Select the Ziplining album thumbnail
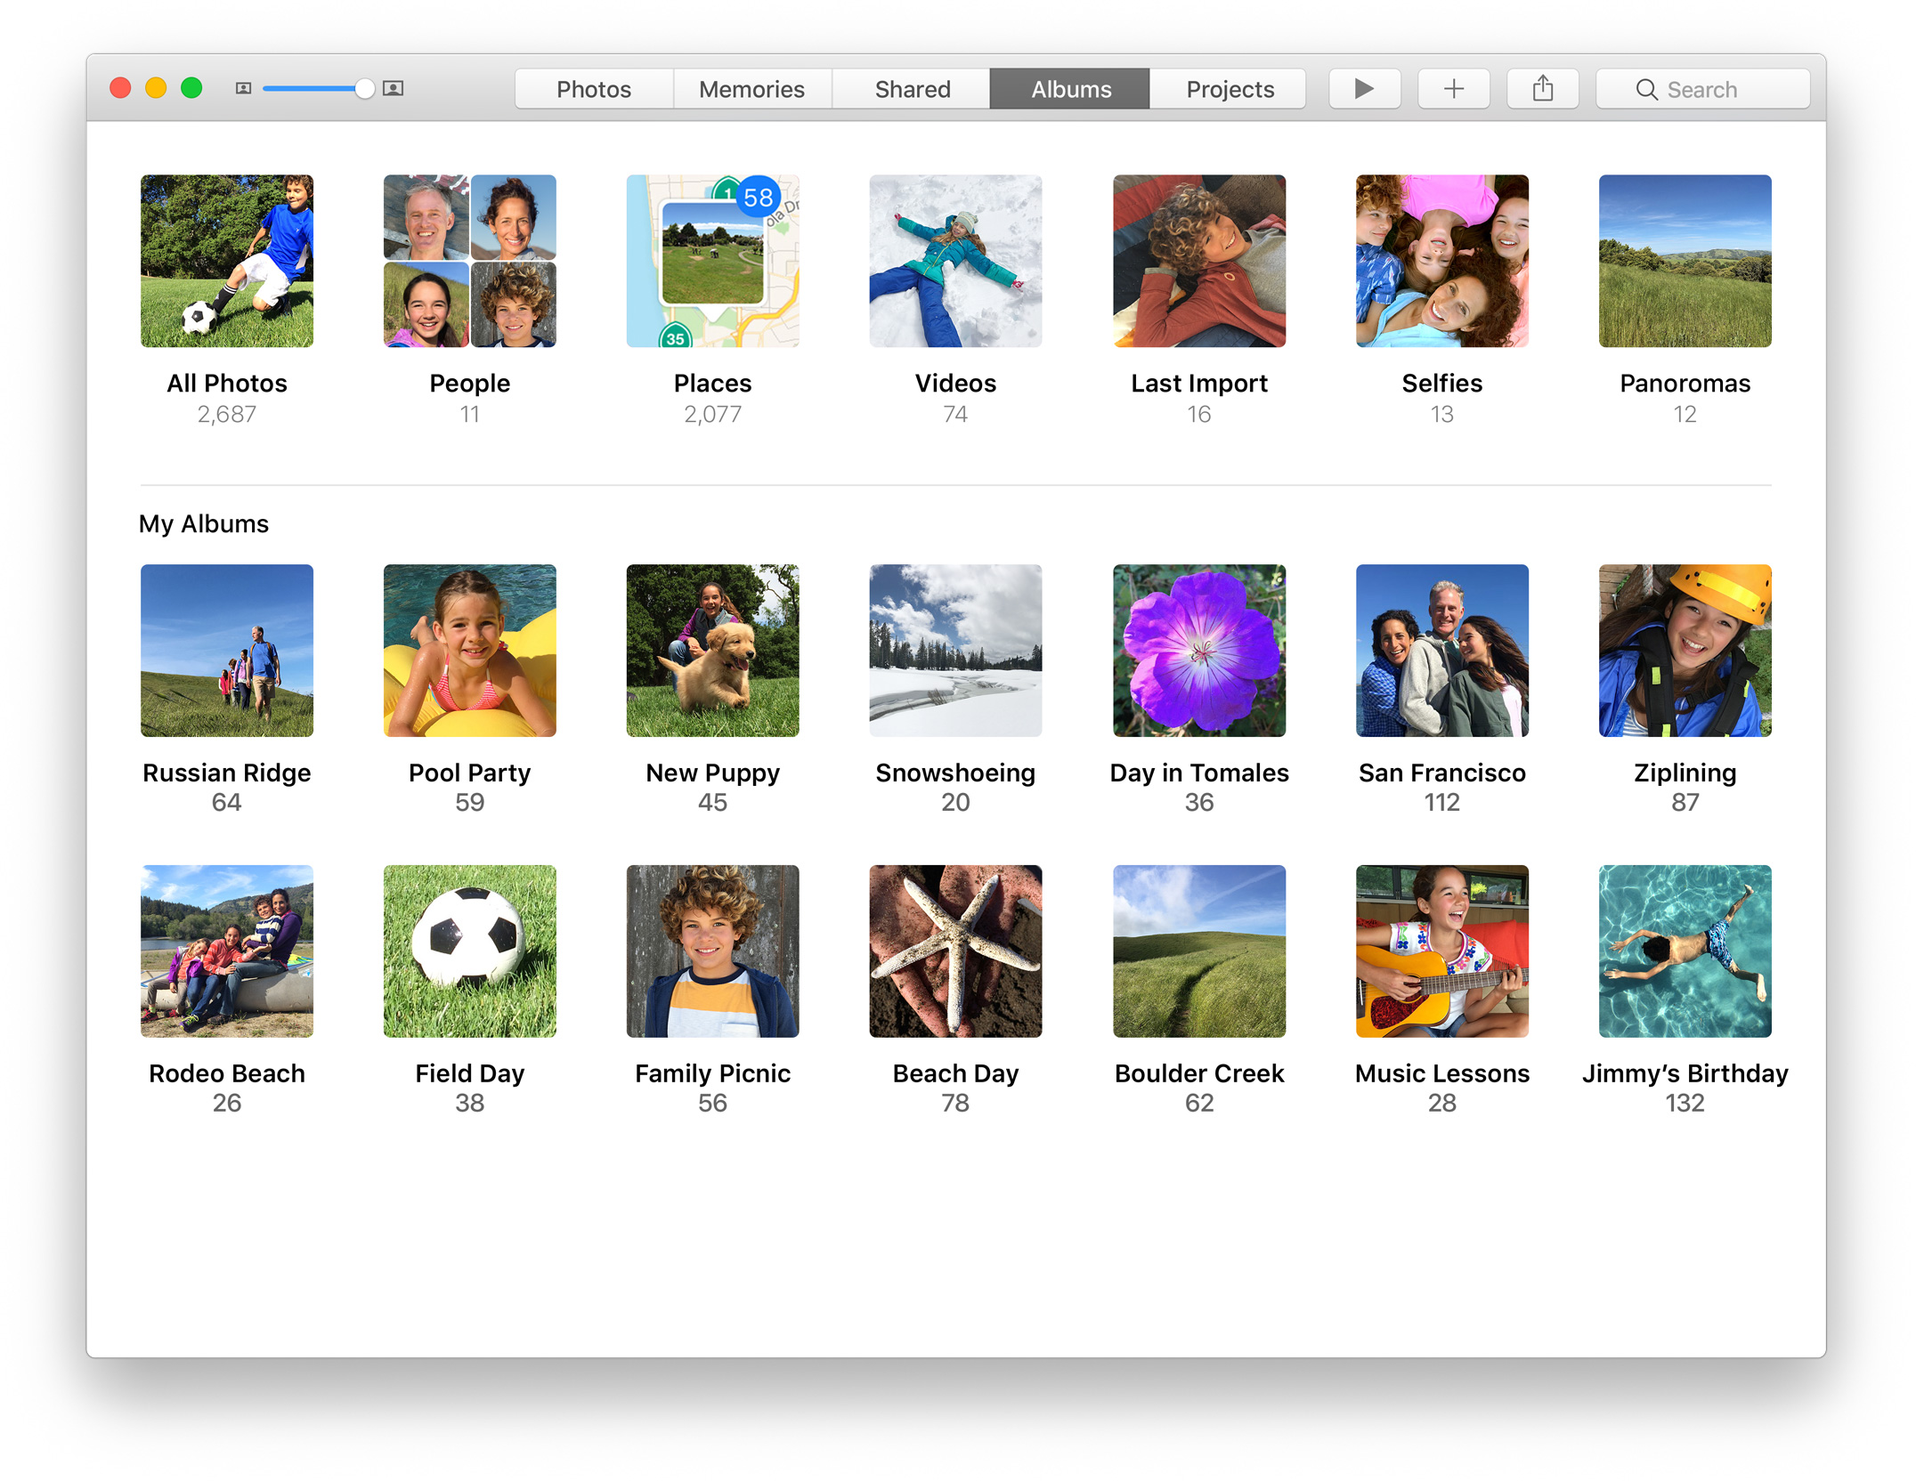Screen dimensions: 1916x1481 pos(1684,651)
